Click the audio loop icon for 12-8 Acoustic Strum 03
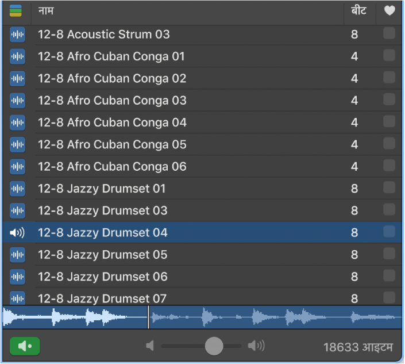Image resolution: width=405 pixels, height=364 pixels. pos(18,35)
